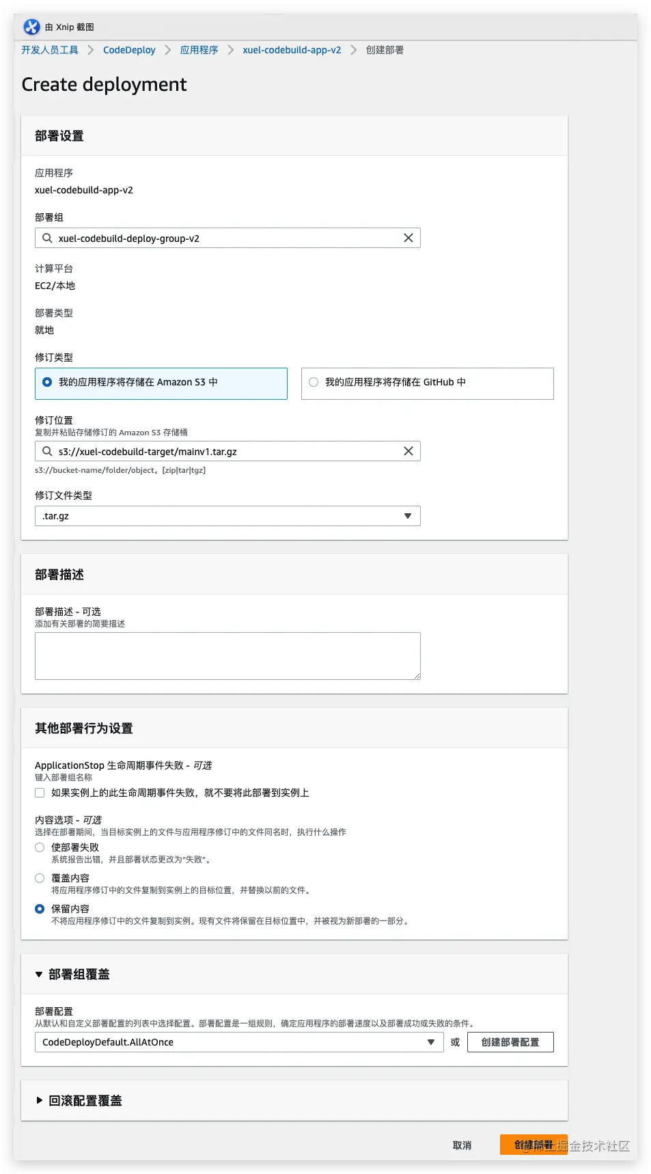
Task: Click search icon in revision location field
Action: tap(47, 451)
